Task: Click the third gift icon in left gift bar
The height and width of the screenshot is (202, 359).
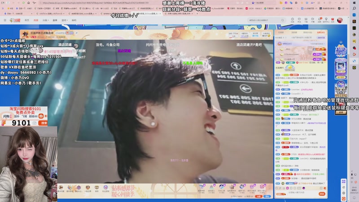Action: 79,188
